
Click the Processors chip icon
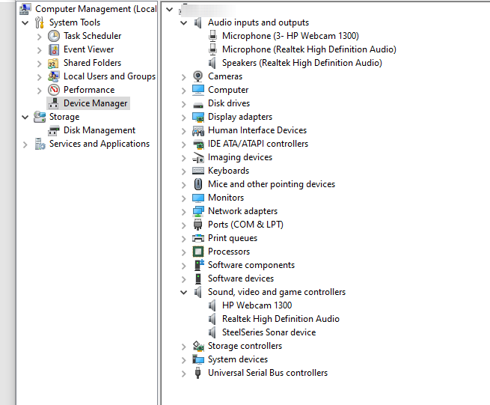[x=198, y=252]
